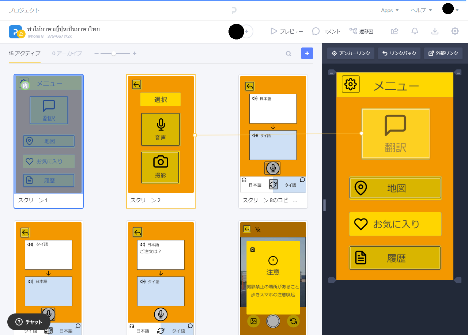Viewport: 468px width, 335px height.
Task: Click the swap languages icon in スクリーン 8のコピー
Action: pyautogui.click(x=273, y=184)
